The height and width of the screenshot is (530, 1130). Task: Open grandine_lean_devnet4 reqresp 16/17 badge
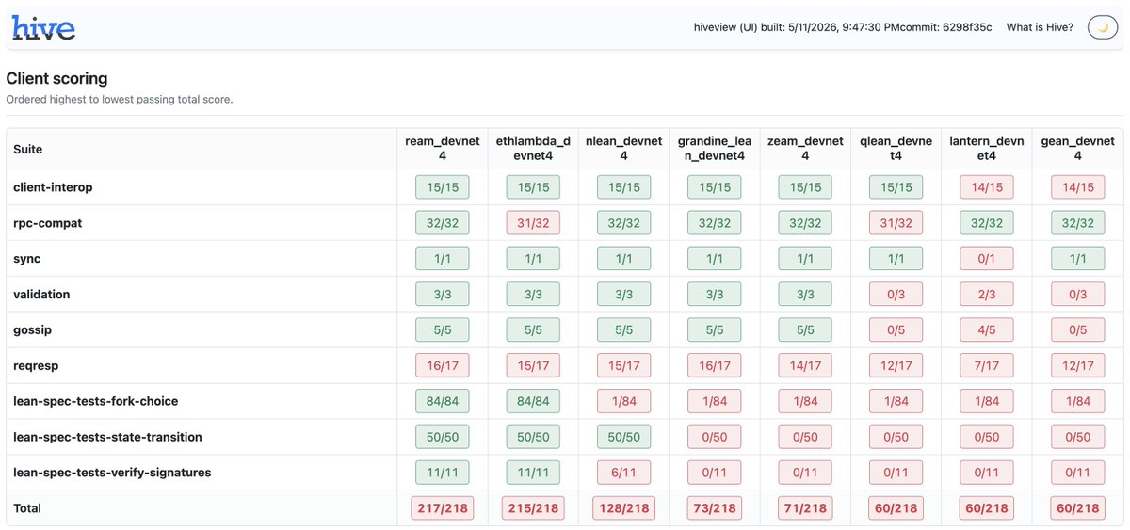tap(715, 366)
